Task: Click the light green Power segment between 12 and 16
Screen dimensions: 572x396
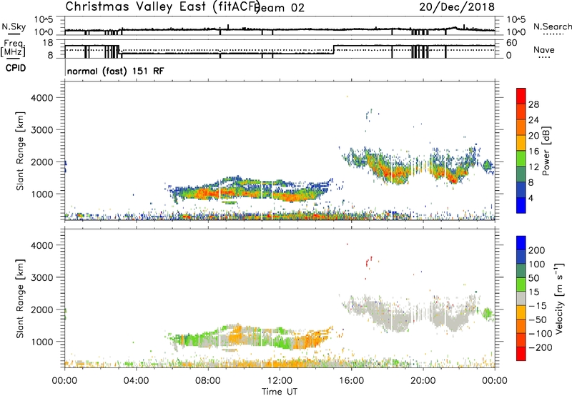Action: click(x=521, y=158)
